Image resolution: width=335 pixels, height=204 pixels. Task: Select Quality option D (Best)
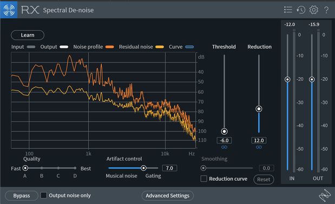tap(75, 168)
